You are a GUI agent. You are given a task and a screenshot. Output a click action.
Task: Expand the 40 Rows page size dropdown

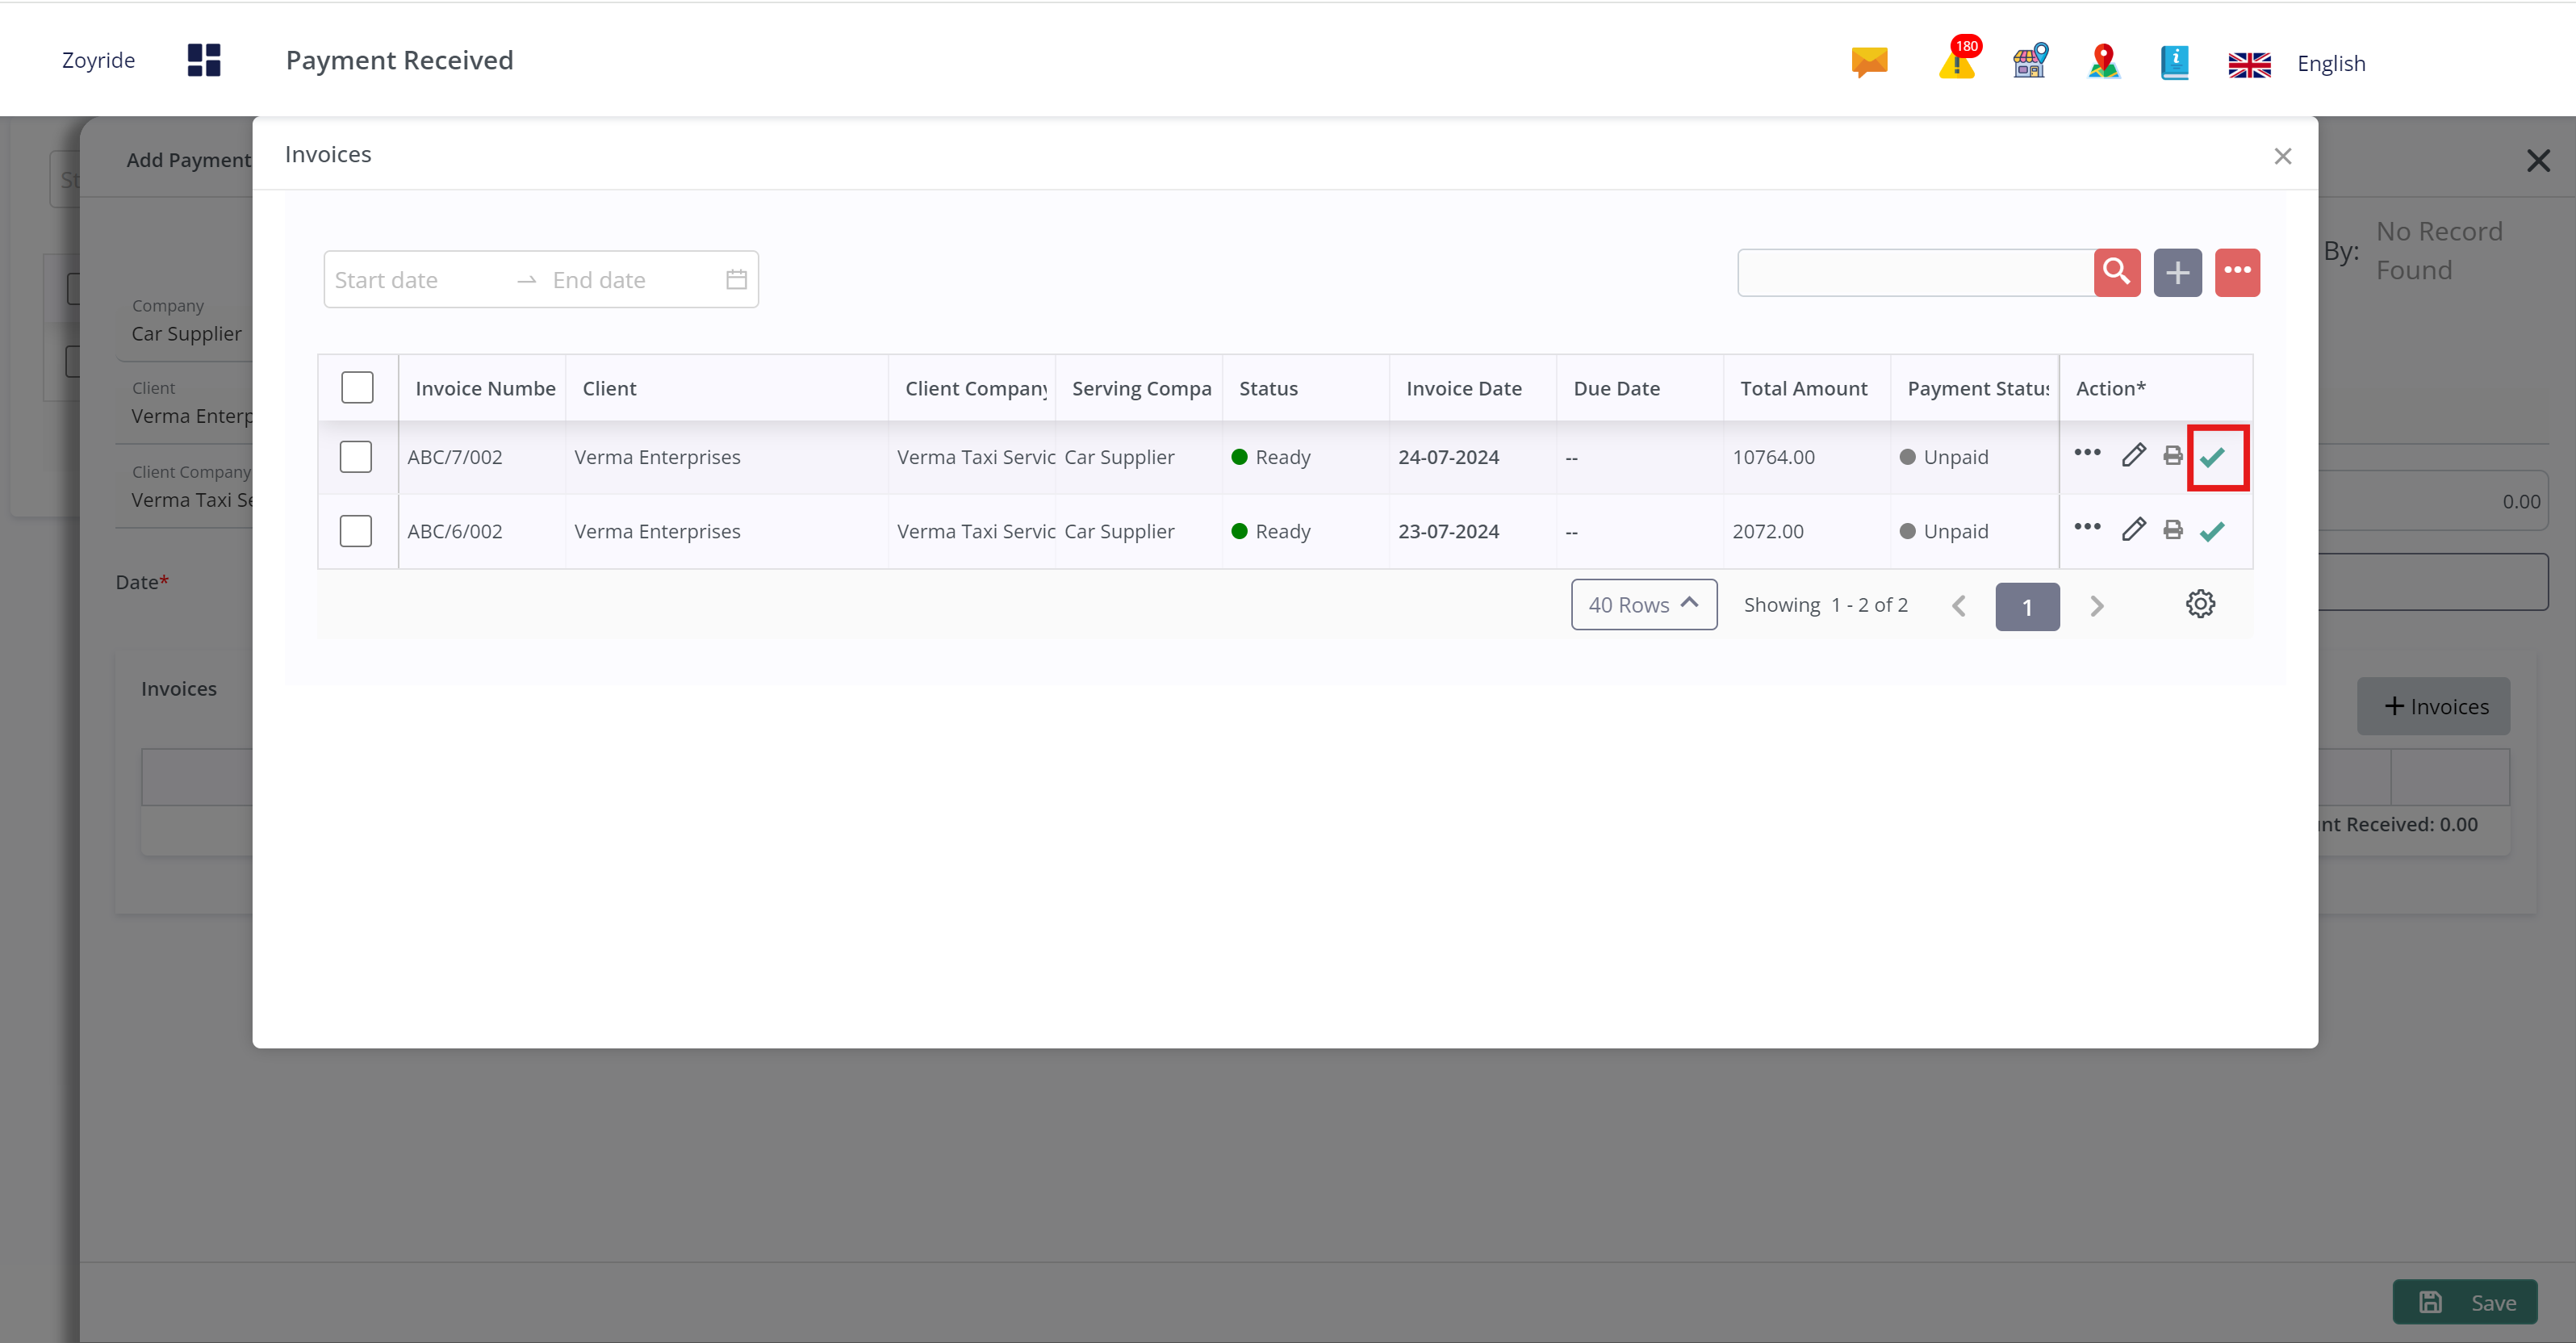(1643, 605)
